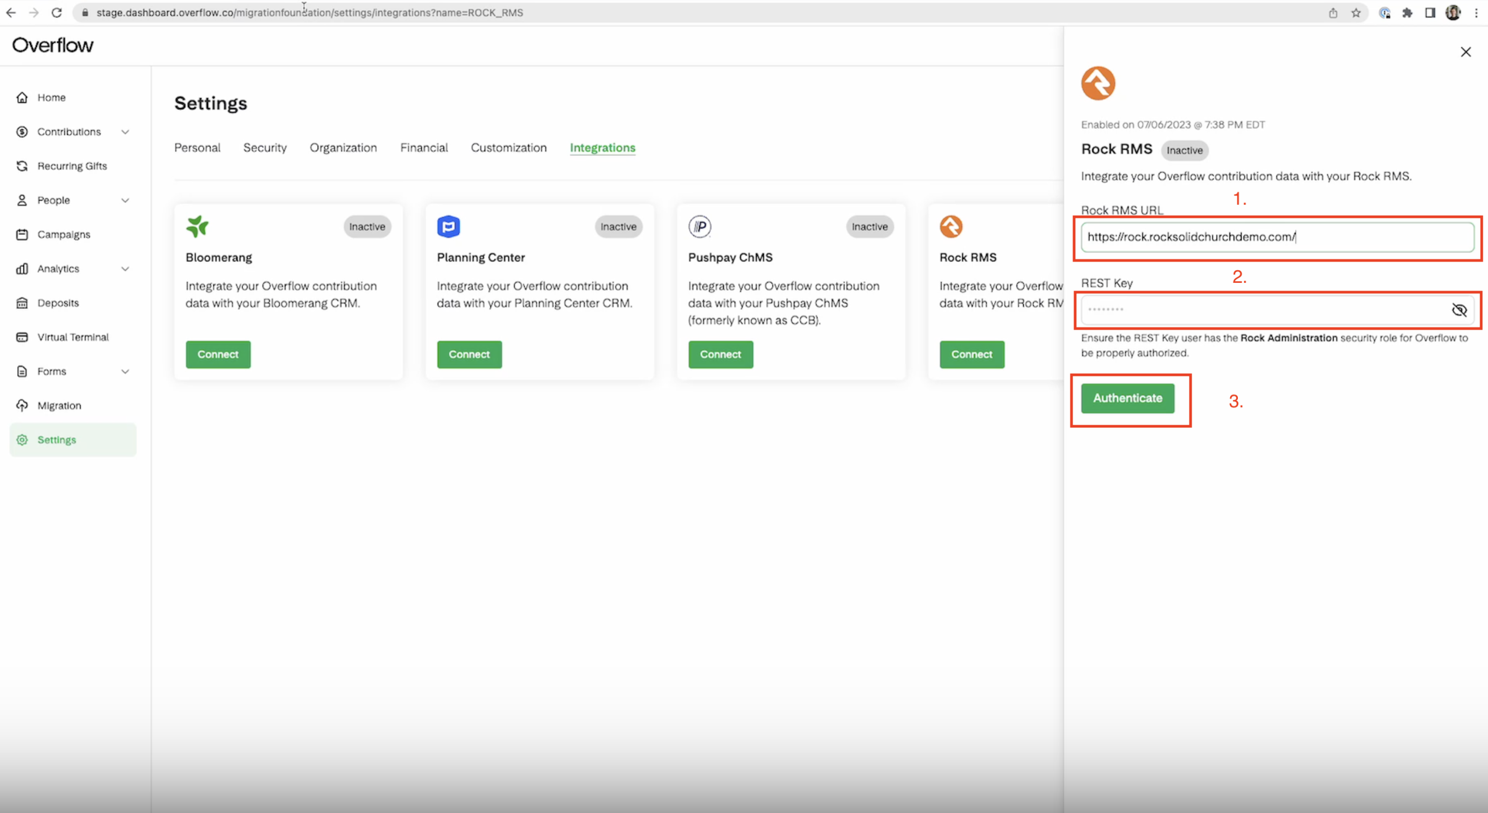This screenshot has height=813, width=1488.
Task: Click Connect on the Bloomerang card
Action: pos(218,354)
